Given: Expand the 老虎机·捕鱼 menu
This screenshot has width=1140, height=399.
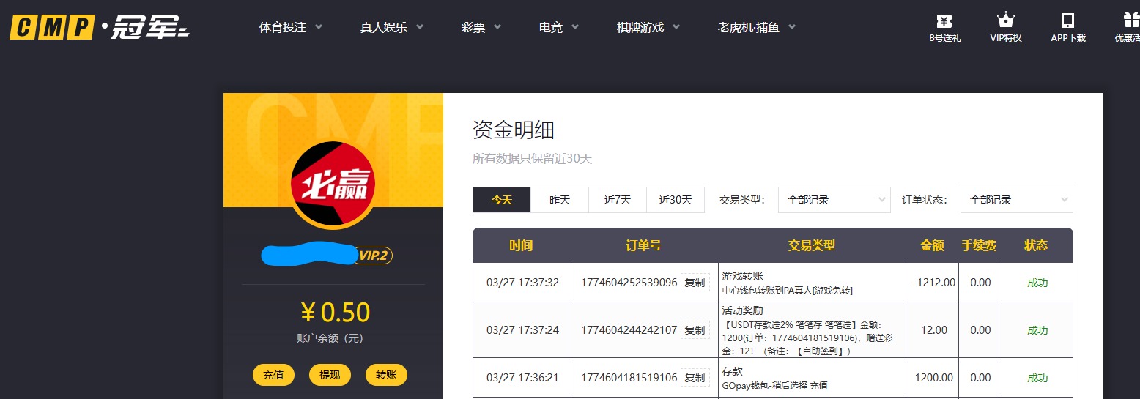Looking at the screenshot, I should coord(757,28).
